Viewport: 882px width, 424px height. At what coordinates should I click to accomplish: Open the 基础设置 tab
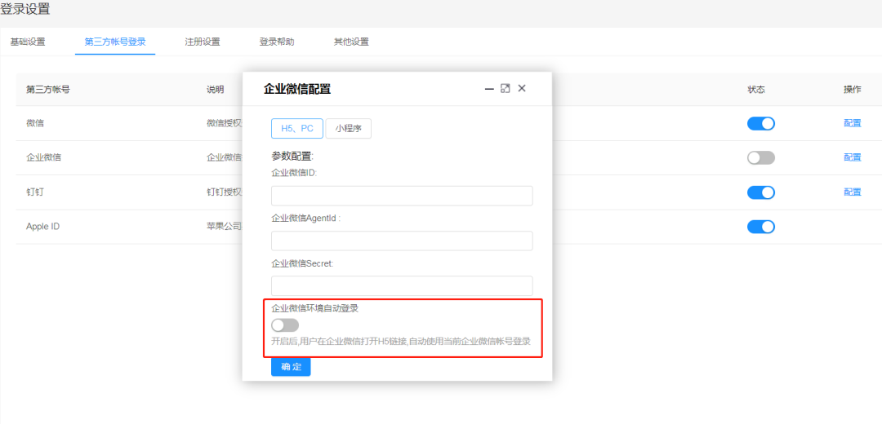pos(28,42)
